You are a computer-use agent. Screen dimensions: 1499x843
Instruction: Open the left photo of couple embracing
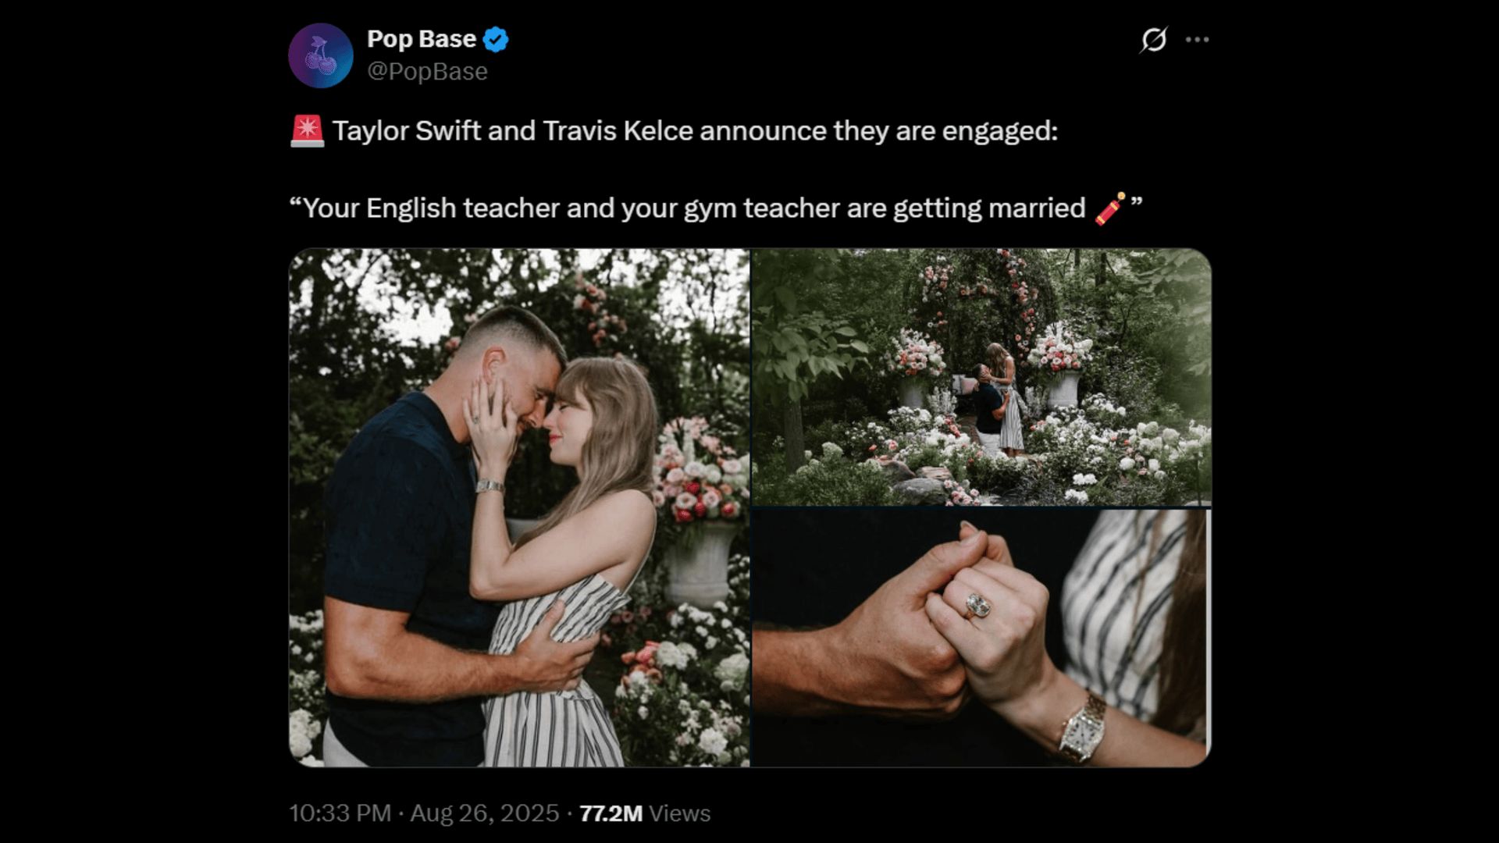point(519,507)
